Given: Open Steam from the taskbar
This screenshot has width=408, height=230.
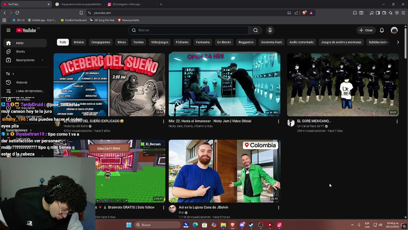Looking at the screenshot, I should coord(251,225).
